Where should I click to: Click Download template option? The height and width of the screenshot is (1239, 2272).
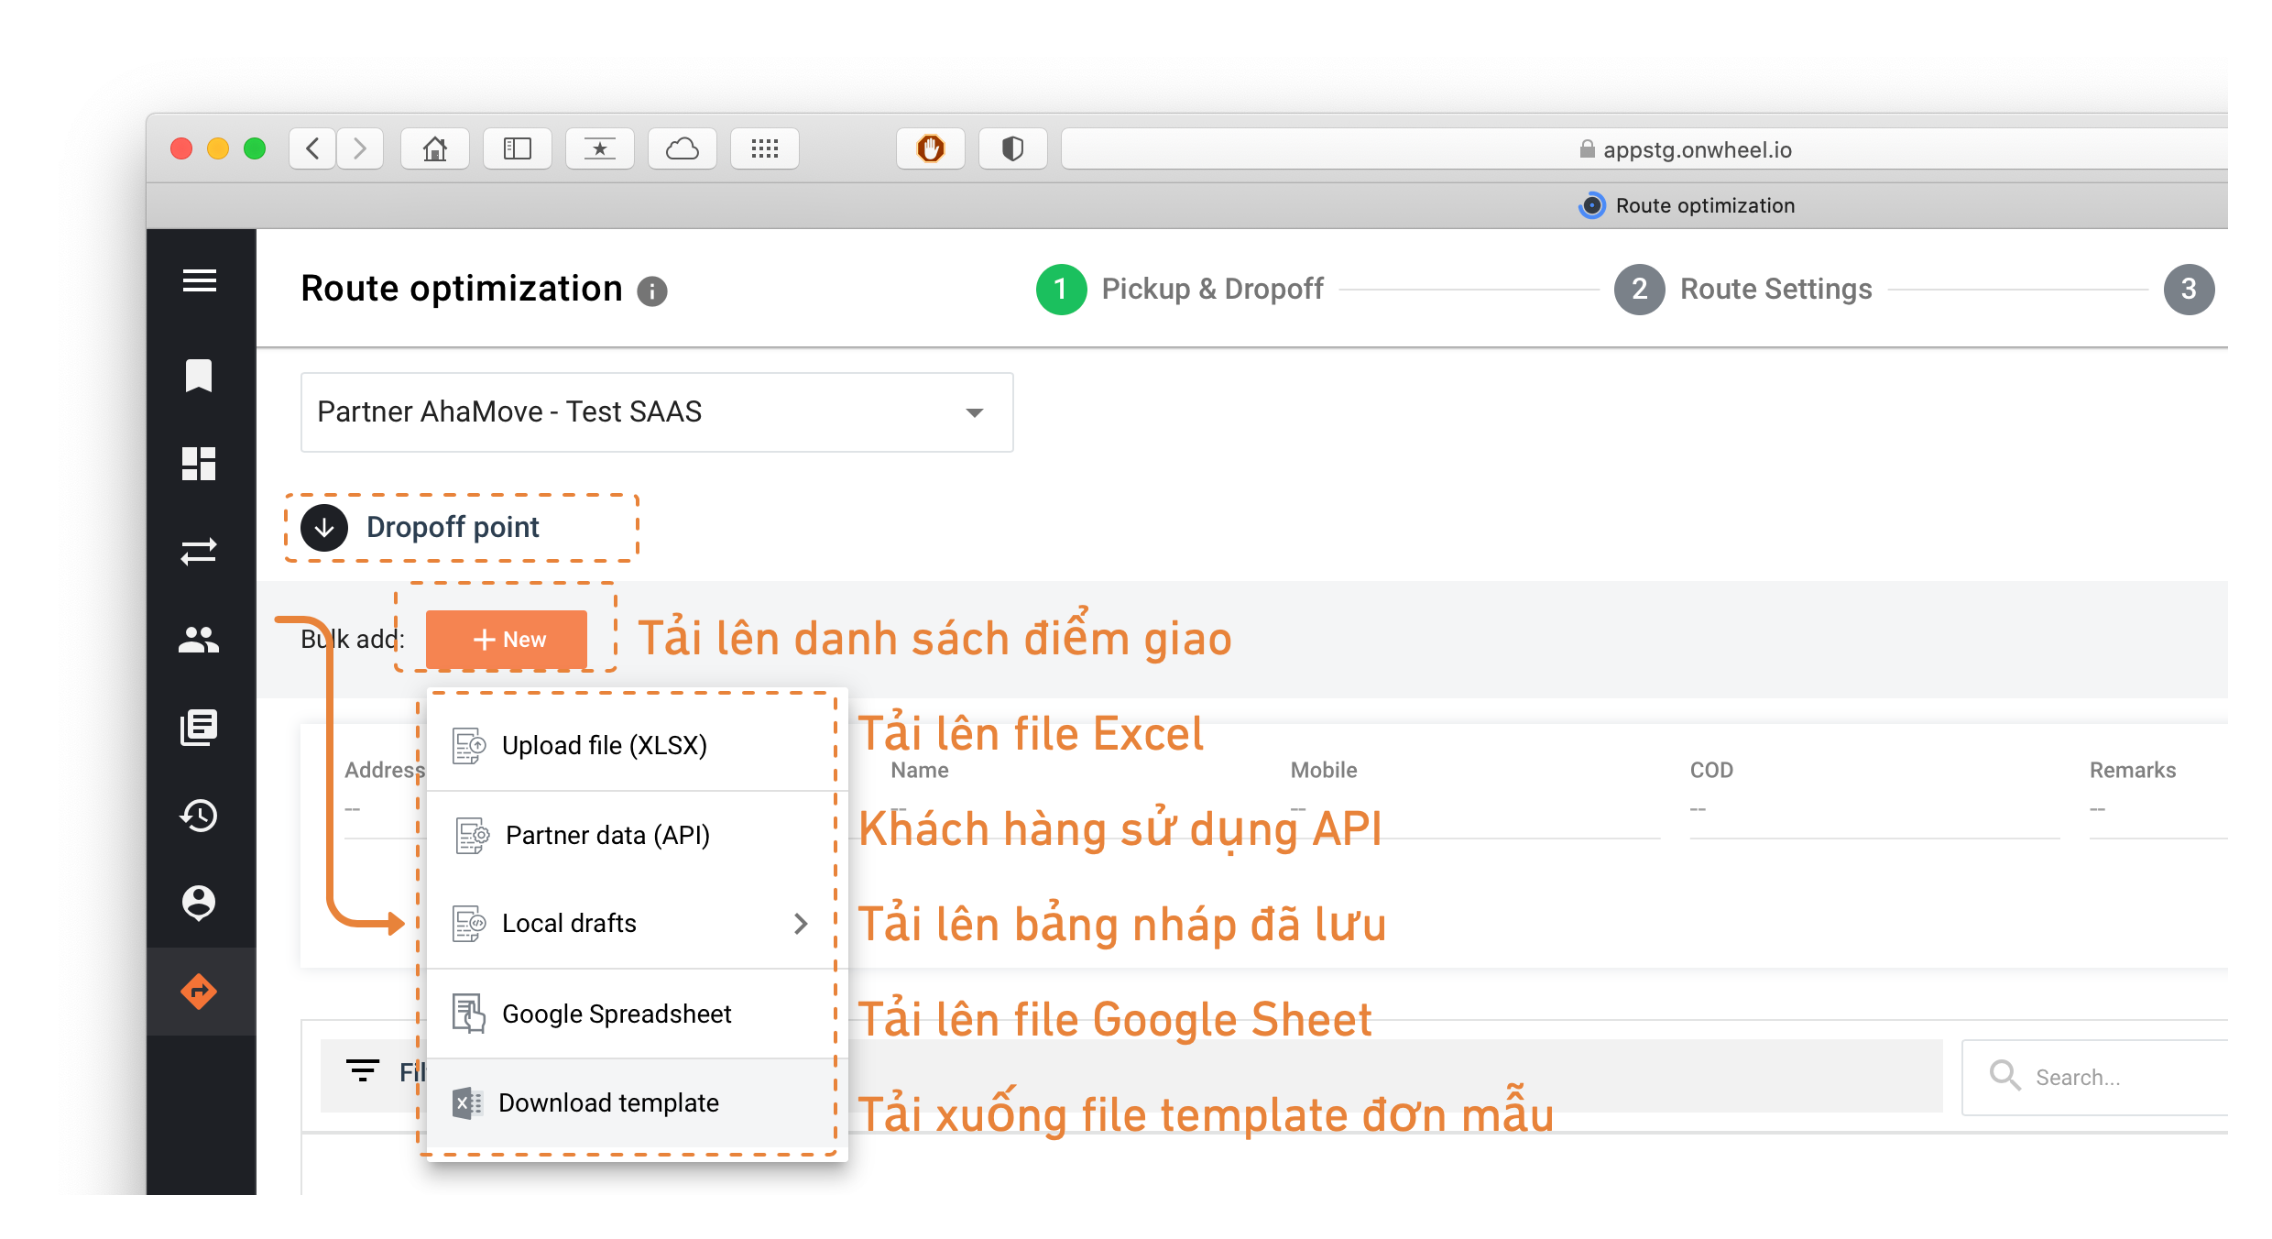[x=606, y=1102]
